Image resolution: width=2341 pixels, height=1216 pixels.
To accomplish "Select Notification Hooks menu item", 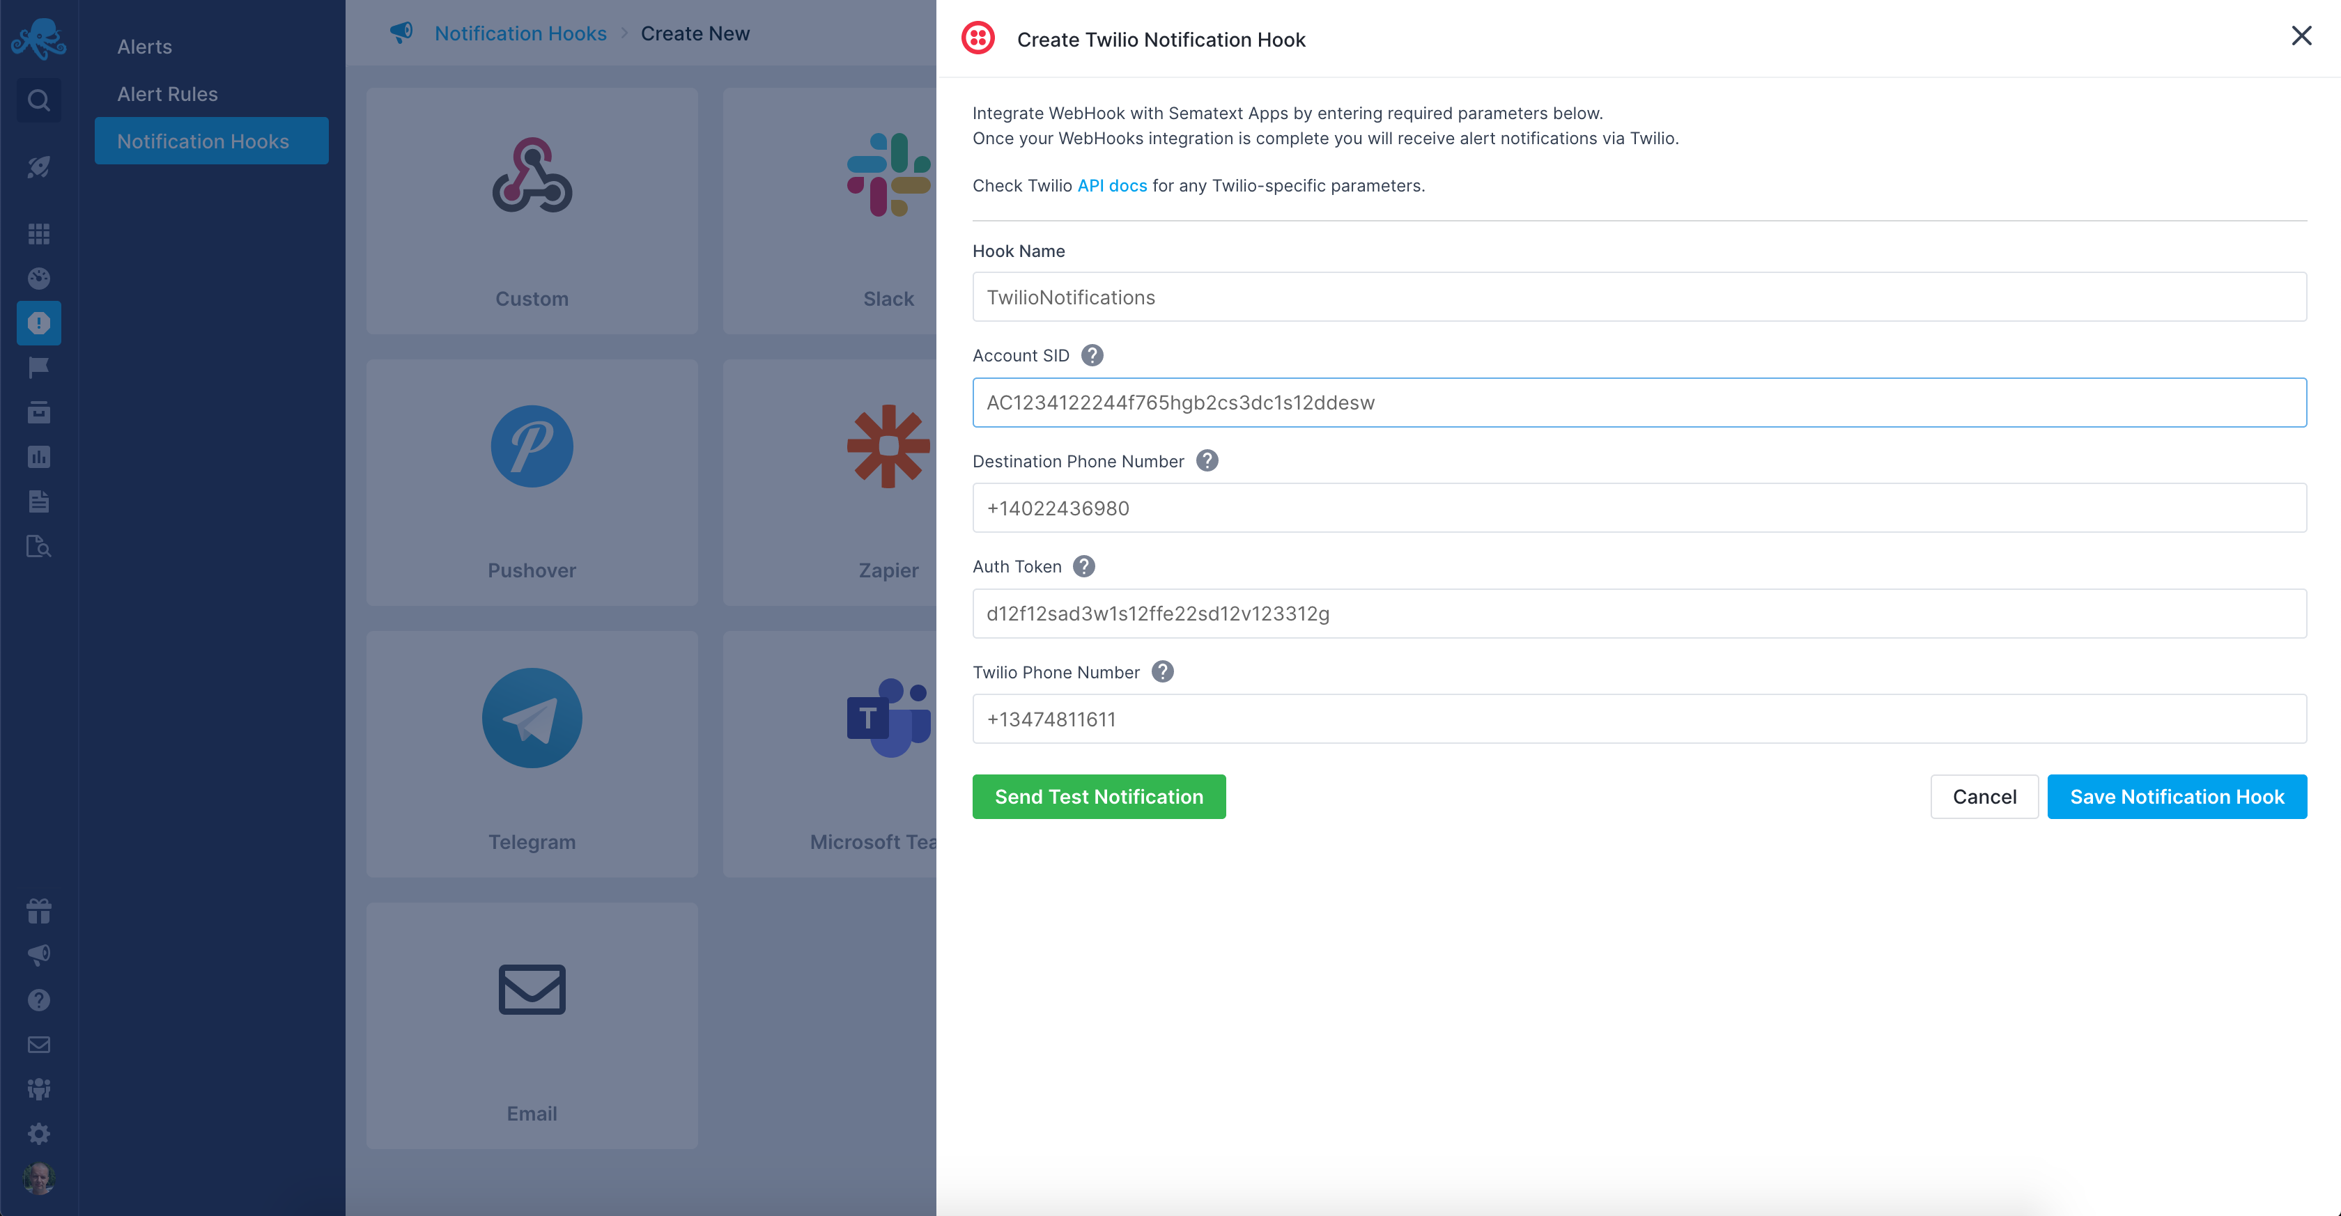I will (x=212, y=141).
